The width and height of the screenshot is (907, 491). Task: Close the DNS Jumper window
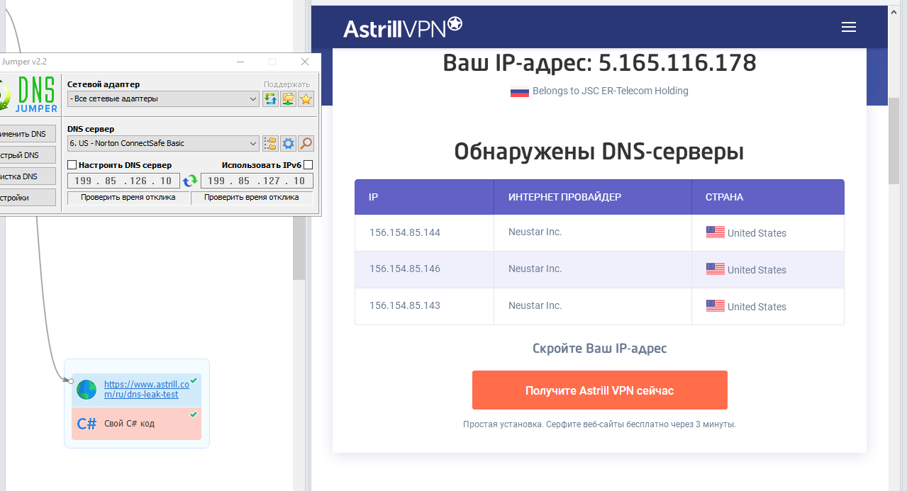pos(305,62)
